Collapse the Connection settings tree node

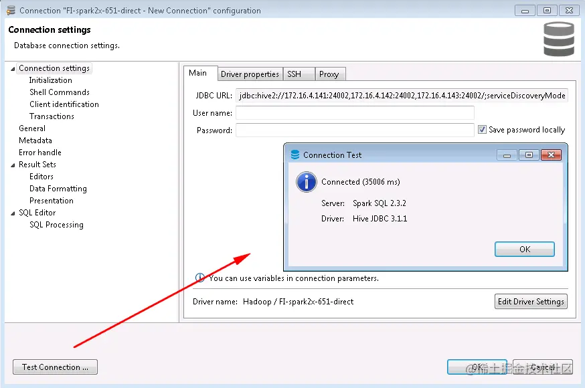13,69
